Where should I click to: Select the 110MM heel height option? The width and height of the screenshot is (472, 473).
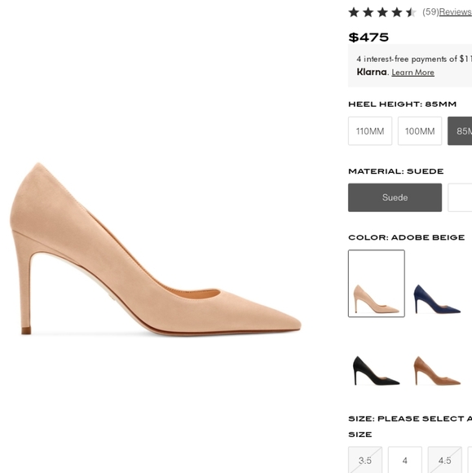[x=370, y=131]
